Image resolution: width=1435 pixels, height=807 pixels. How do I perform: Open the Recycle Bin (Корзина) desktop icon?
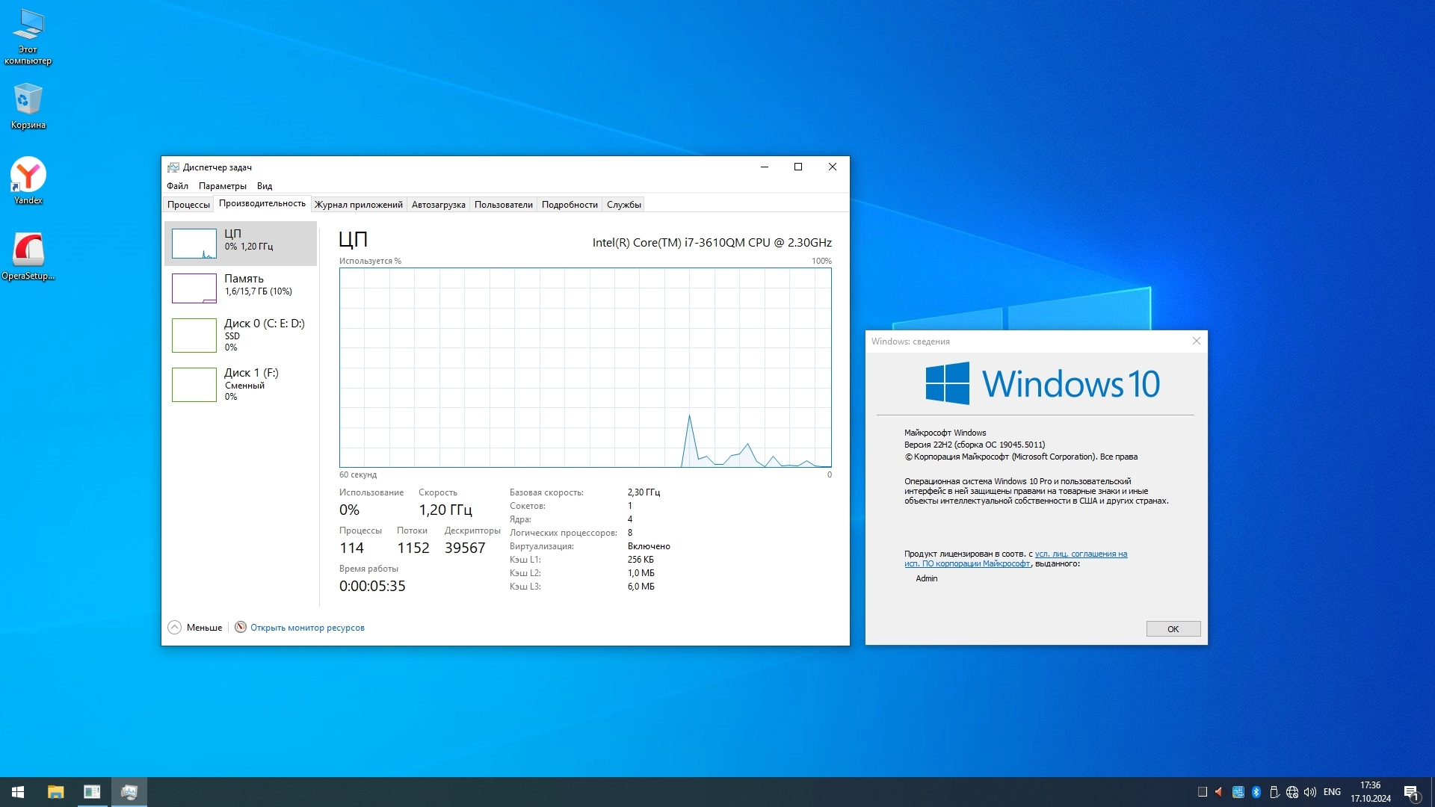point(28,105)
